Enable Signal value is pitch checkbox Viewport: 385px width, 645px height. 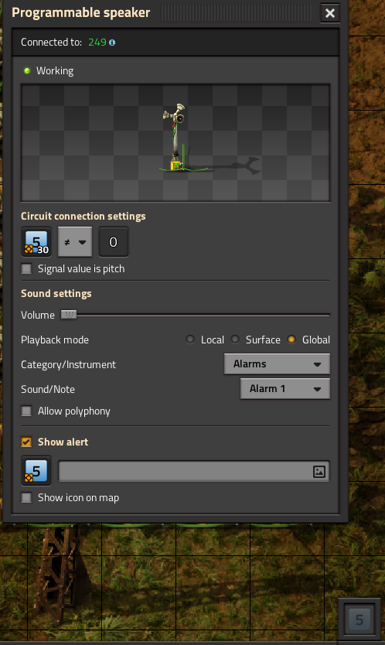(x=26, y=269)
